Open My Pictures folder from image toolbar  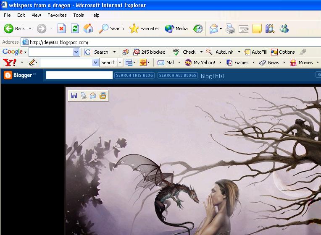pos(103,96)
